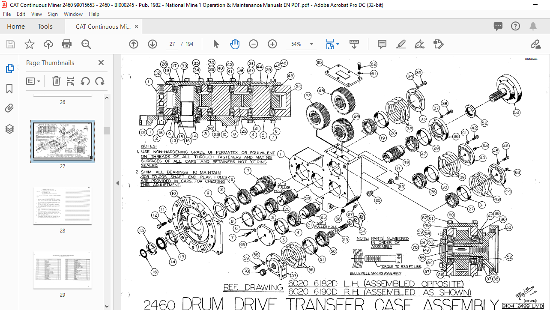Open the find text magnifier tool
550x310 pixels.
click(x=86, y=44)
